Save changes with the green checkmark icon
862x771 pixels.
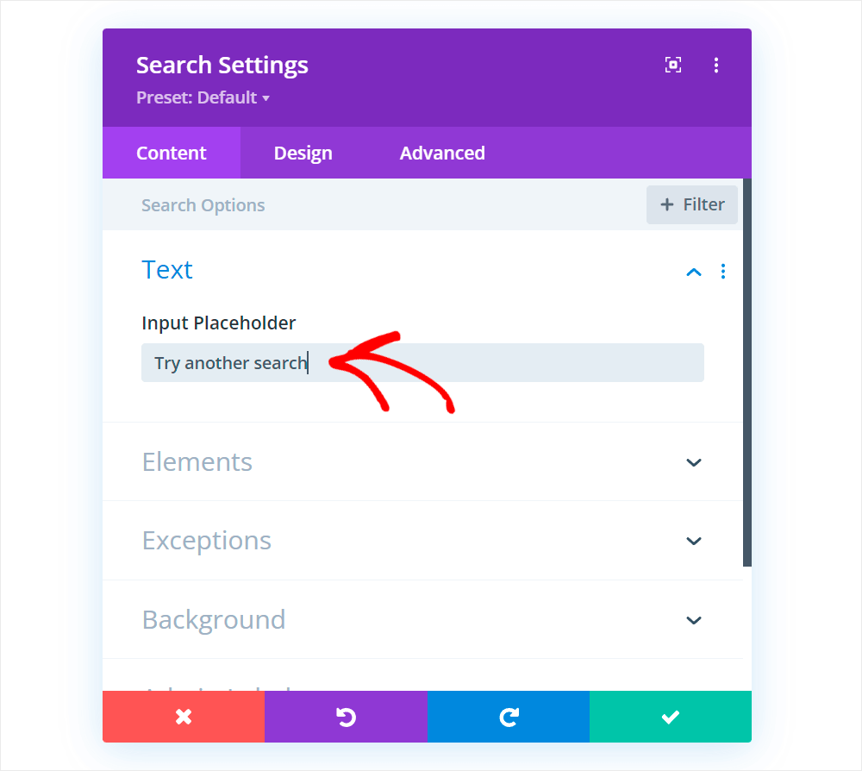point(670,717)
